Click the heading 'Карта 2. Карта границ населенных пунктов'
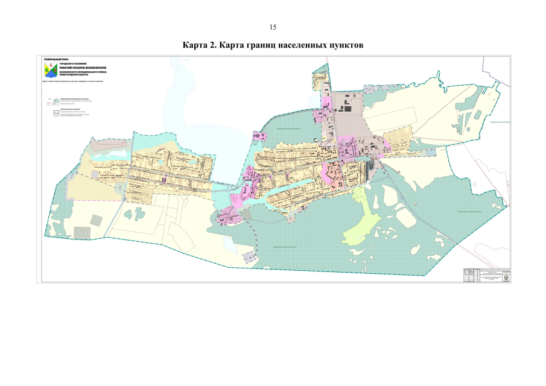The image size is (546, 386). (273, 46)
